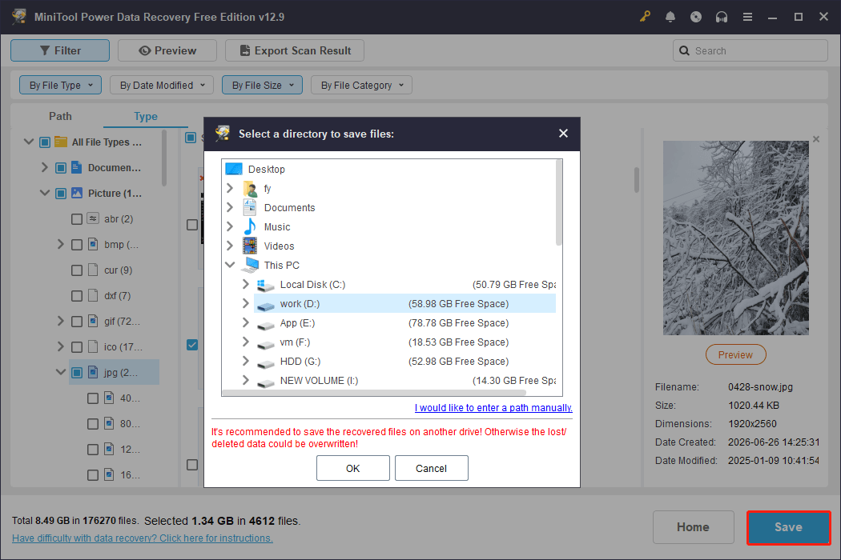Image resolution: width=841 pixels, height=560 pixels.
Task: Select the fy user folder icon
Action: tap(250, 189)
